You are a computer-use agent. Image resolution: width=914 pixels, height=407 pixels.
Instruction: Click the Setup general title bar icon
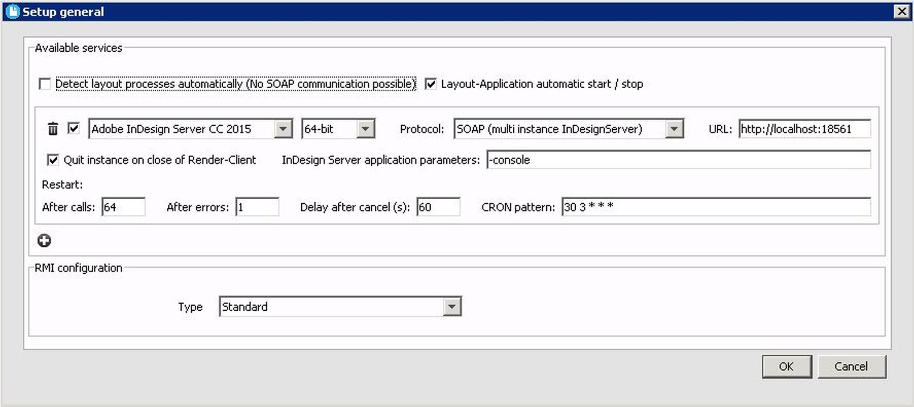pos(12,12)
